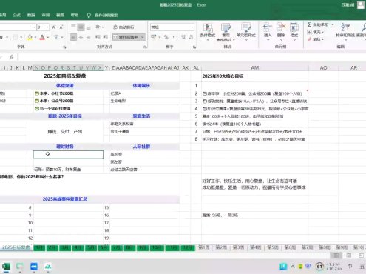The width and height of the screenshot is (366, 274).
Task: Open the Fill (填充) dropdown
Action: click(x=316, y=32)
